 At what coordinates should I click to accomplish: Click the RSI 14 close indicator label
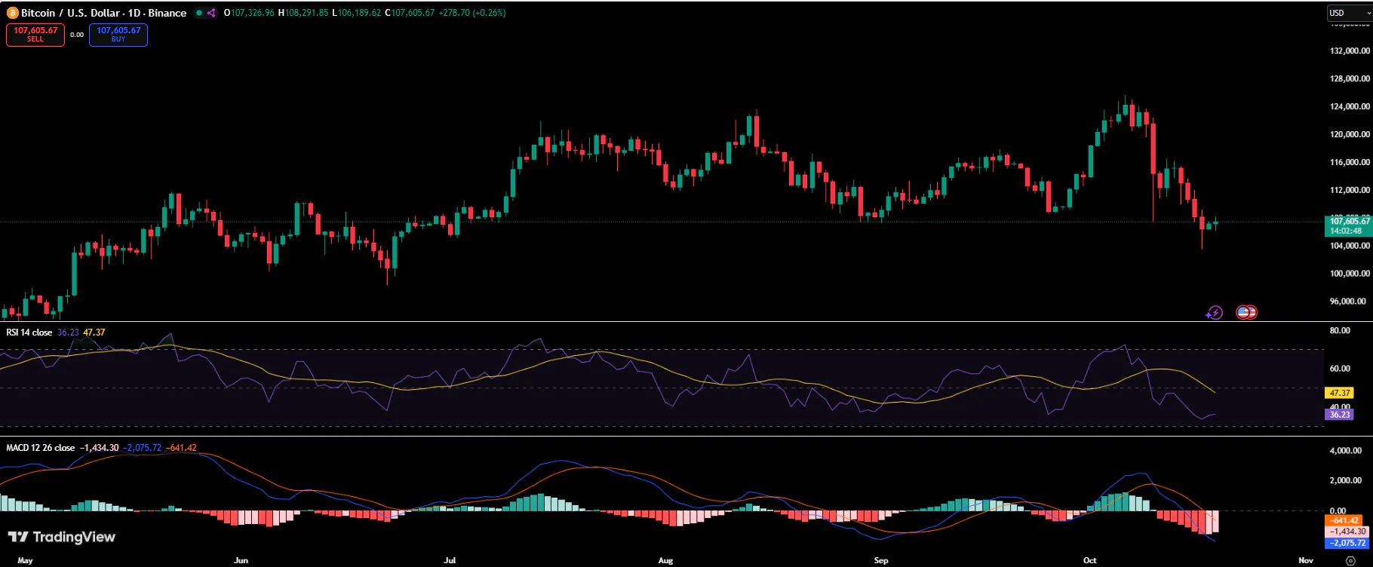[x=29, y=333]
